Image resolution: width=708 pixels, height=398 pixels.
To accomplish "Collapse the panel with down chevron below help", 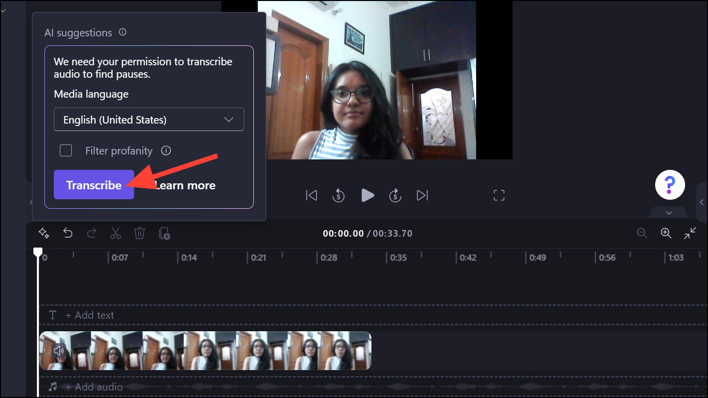I will click(669, 213).
